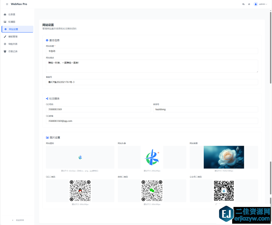Click the 备案号 ICP number field

click(152, 82)
